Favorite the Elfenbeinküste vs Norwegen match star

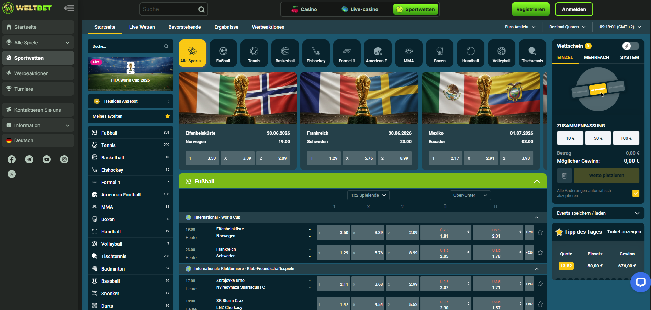[540, 232]
